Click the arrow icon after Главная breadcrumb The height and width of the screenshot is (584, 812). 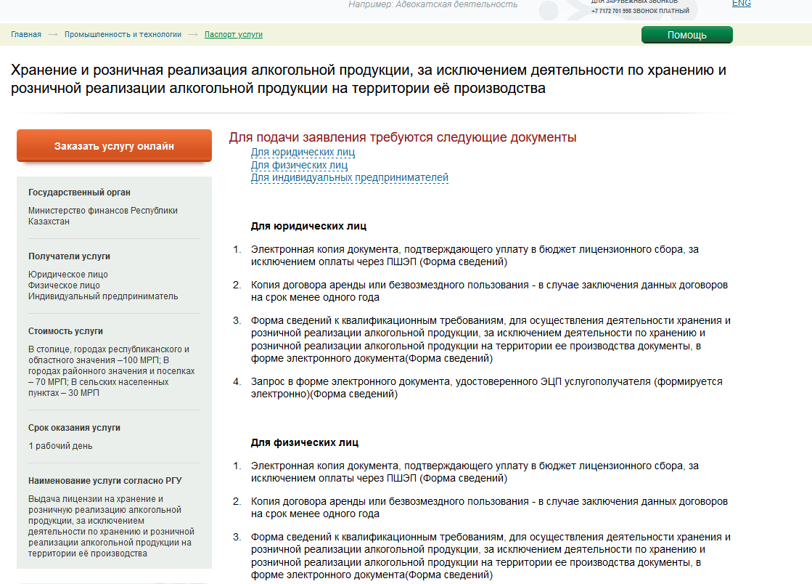[x=53, y=34]
